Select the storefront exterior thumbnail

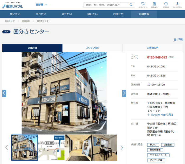25,148
